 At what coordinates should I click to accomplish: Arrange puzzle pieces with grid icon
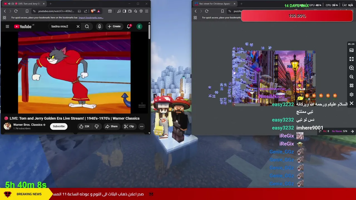(352, 86)
